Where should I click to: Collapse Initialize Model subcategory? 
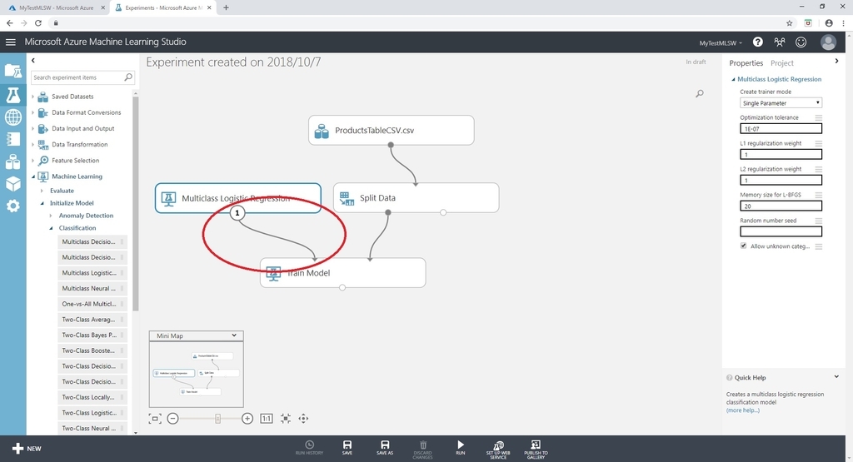42,203
